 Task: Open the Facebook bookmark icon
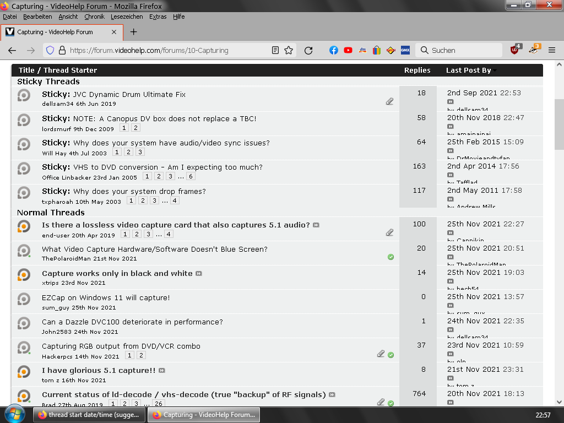pyautogui.click(x=334, y=50)
